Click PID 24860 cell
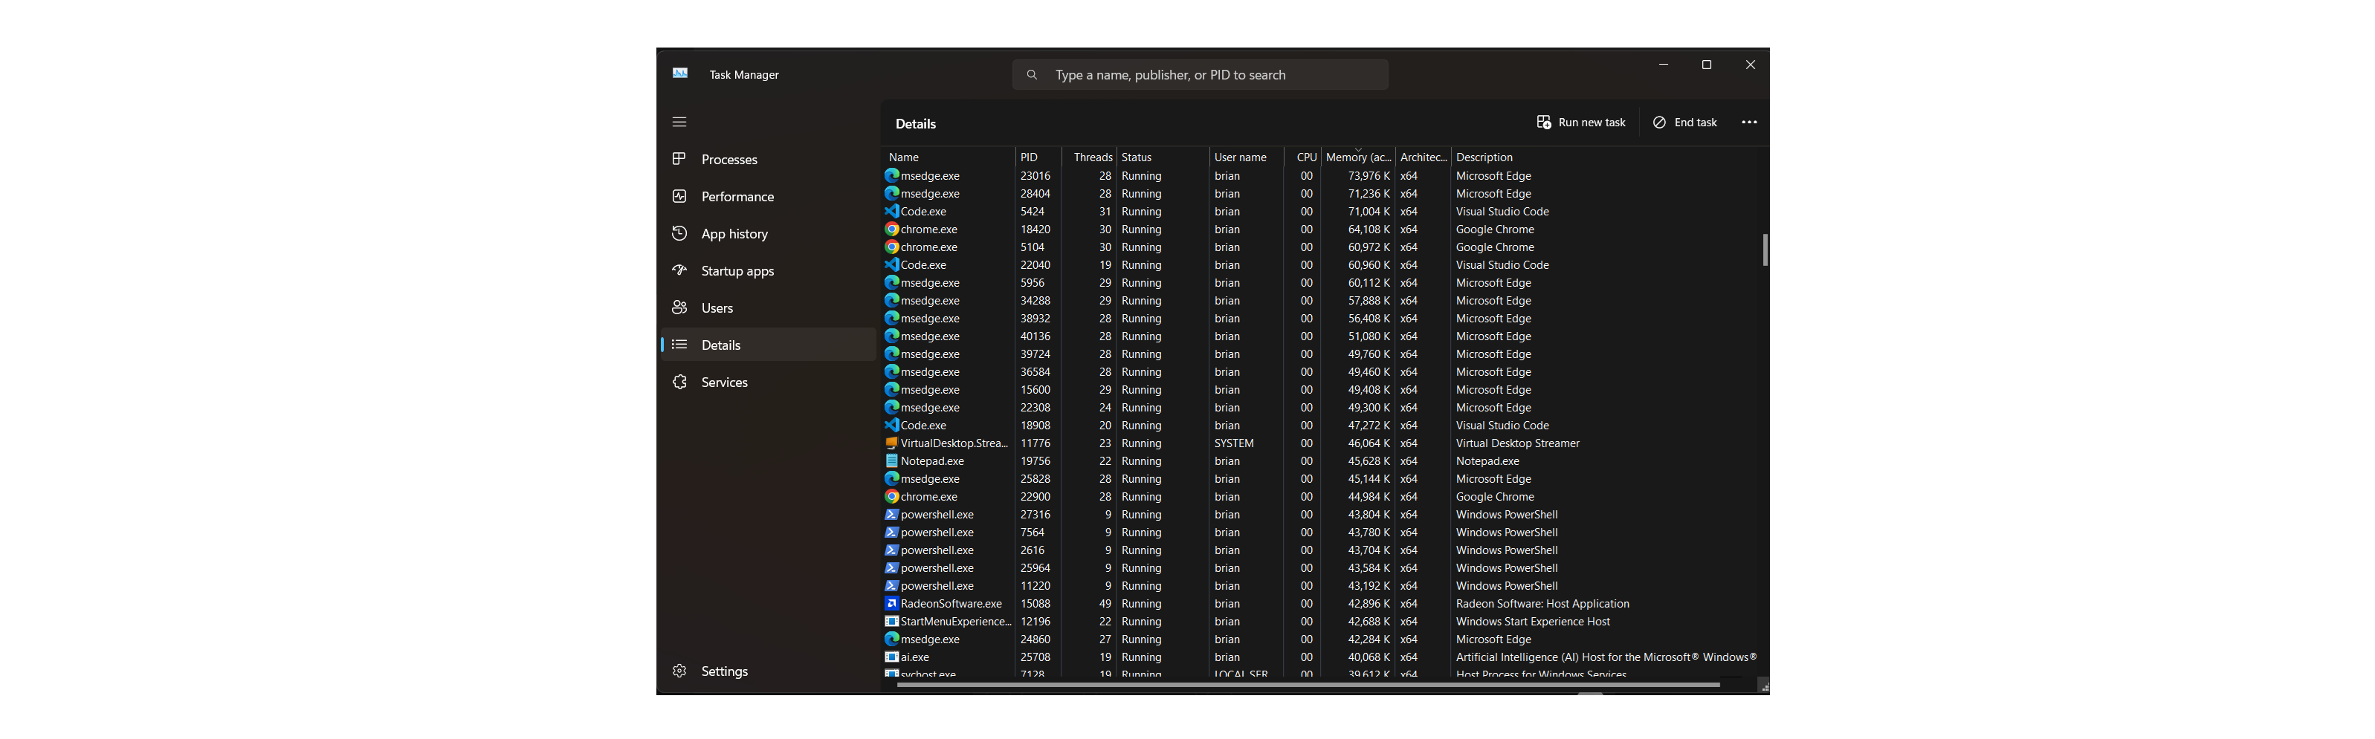The height and width of the screenshot is (739, 2375). pyautogui.click(x=1035, y=639)
